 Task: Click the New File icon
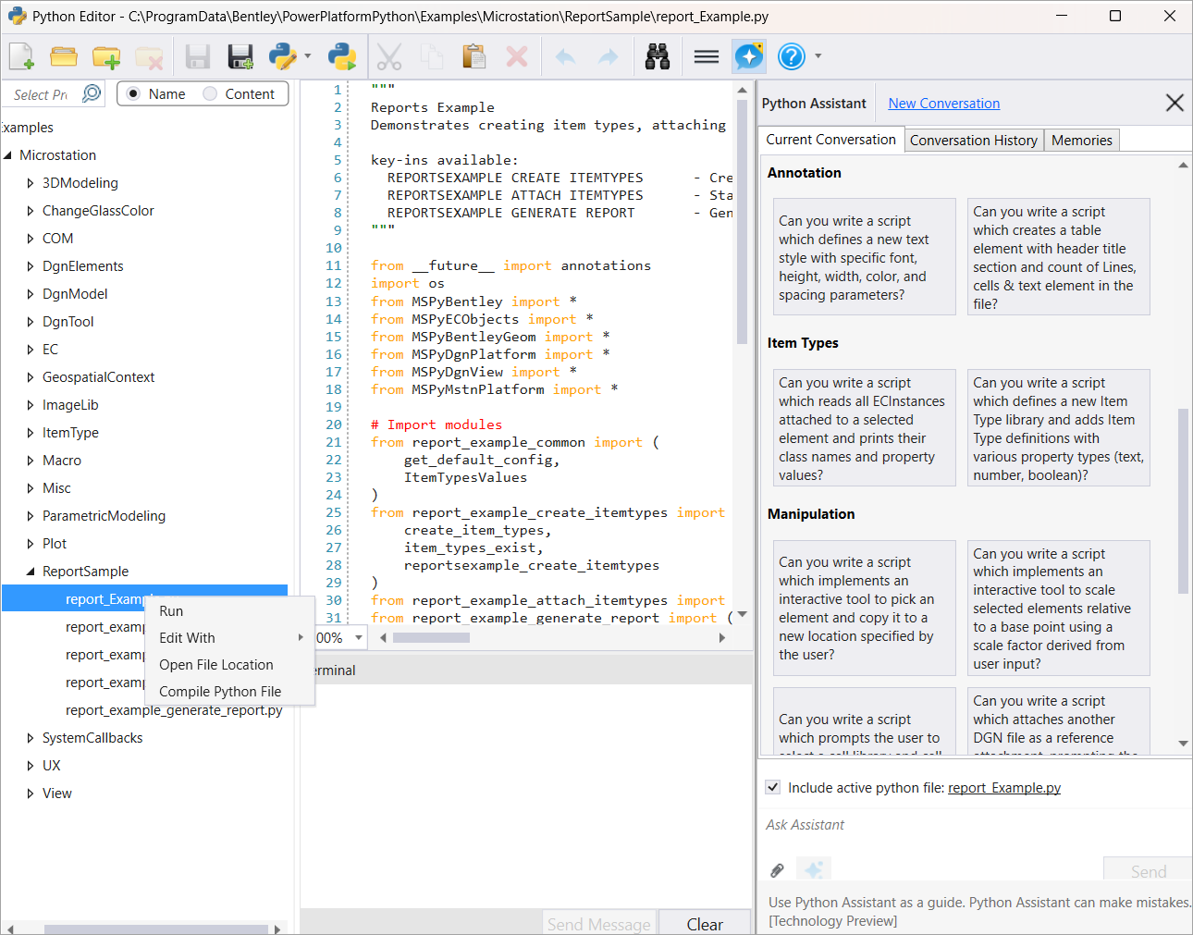tap(21, 56)
